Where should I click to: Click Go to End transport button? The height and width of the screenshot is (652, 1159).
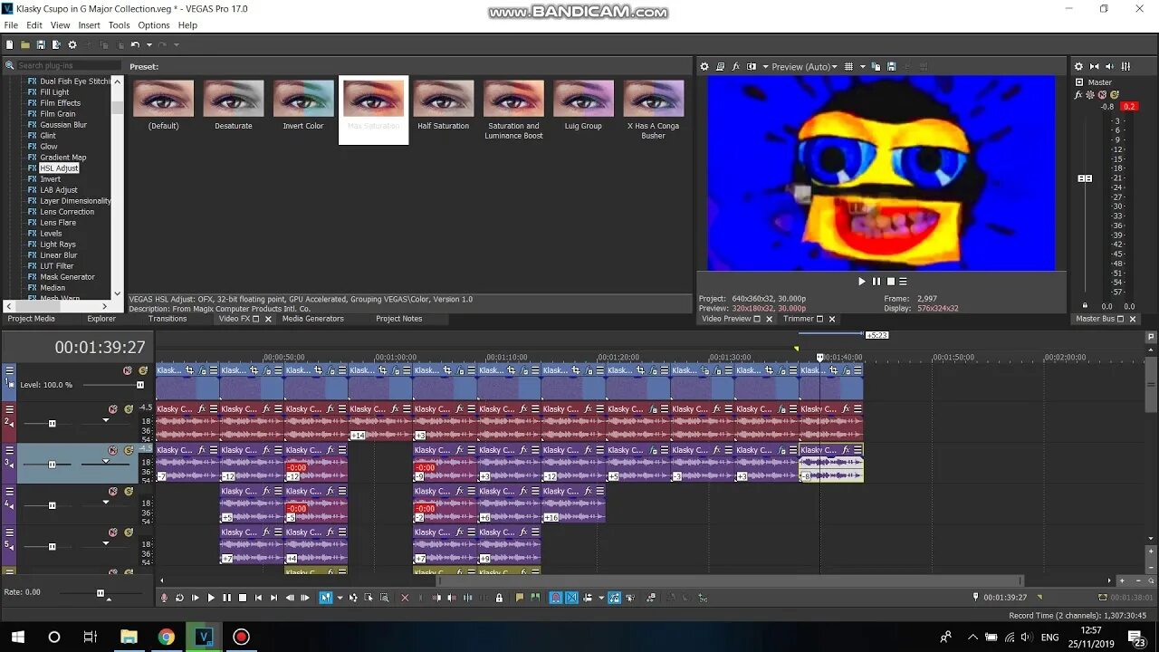[273, 598]
